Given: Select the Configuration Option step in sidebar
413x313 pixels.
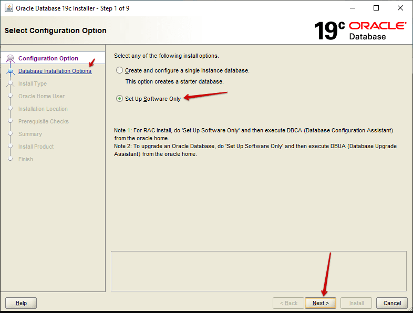Looking at the screenshot, I should [x=48, y=58].
